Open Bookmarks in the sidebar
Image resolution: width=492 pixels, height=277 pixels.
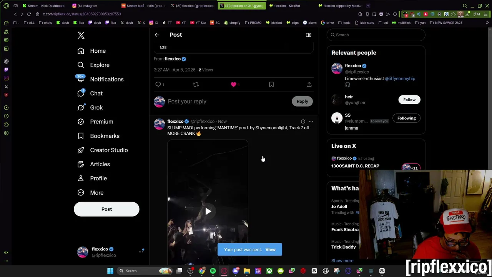click(x=98, y=136)
